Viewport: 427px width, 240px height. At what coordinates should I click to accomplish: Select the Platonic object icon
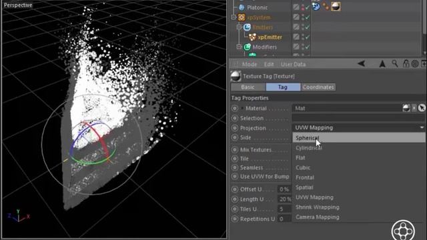coord(242,7)
